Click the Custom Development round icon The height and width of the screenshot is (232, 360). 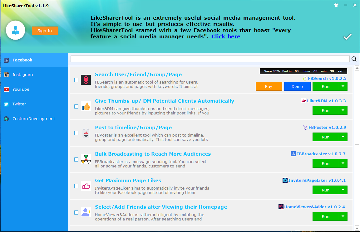coord(6,119)
